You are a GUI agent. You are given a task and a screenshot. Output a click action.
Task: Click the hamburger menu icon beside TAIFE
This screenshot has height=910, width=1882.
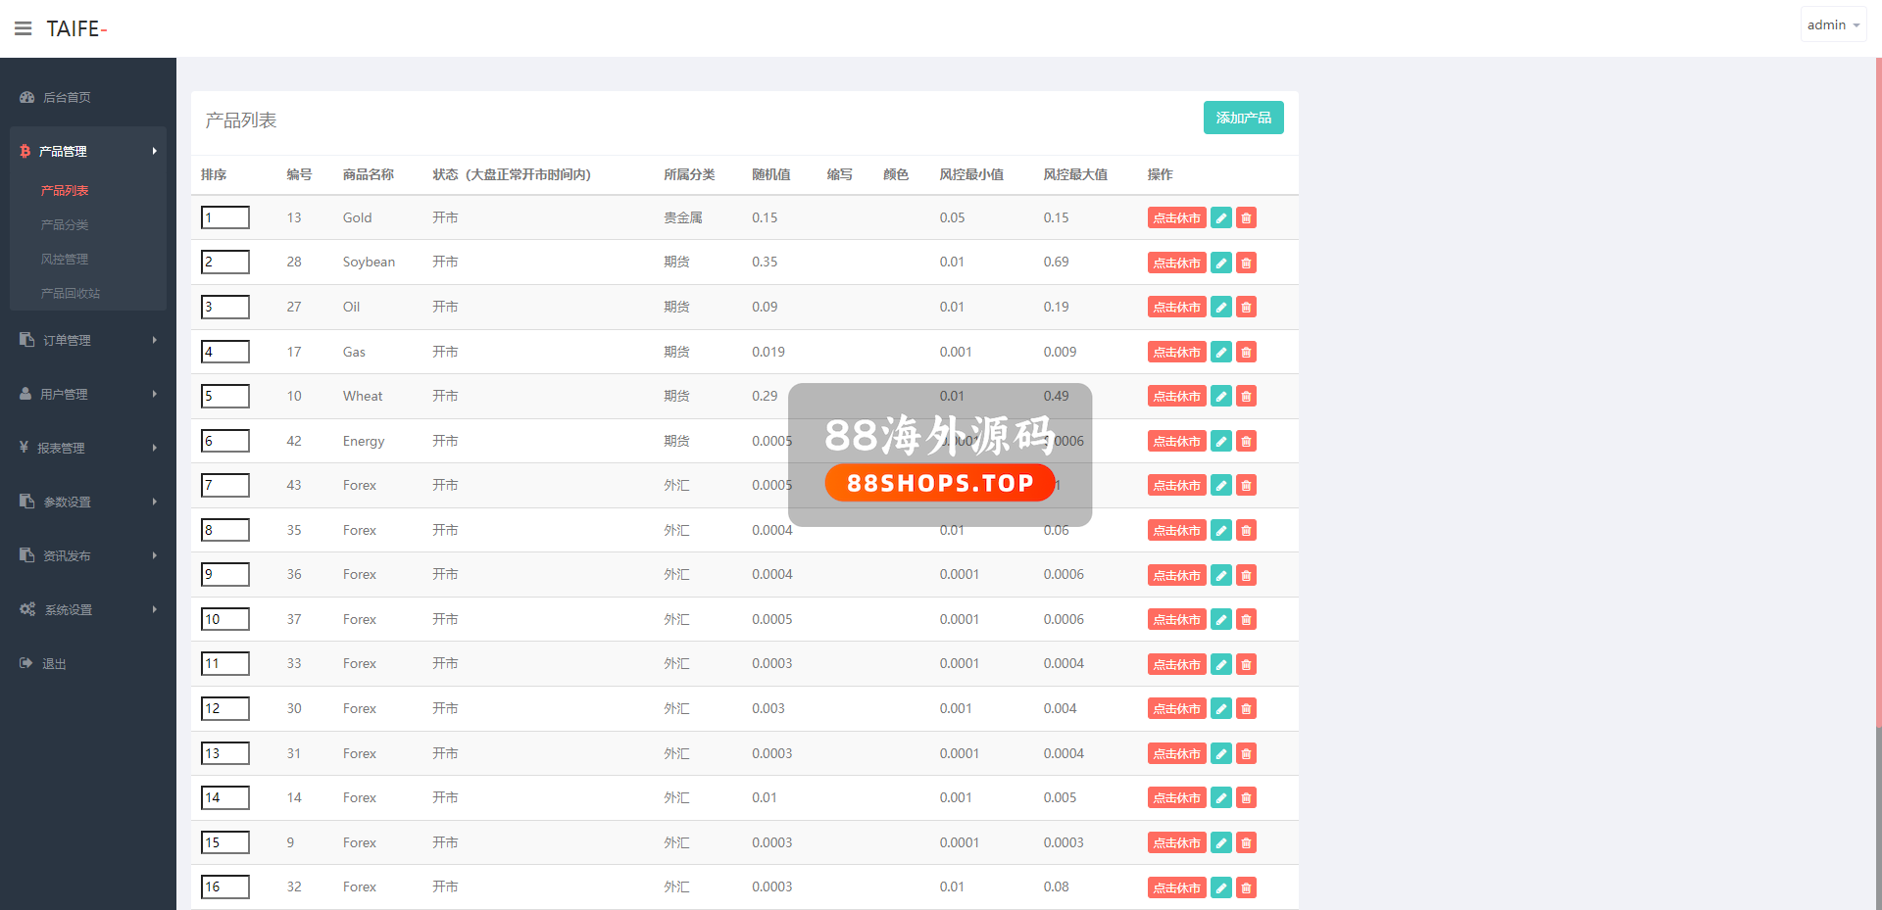point(23,28)
